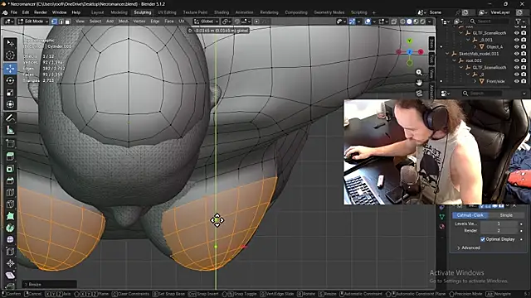Open the Global transform orientation dropdown
531x298 pixels.
point(207,22)
